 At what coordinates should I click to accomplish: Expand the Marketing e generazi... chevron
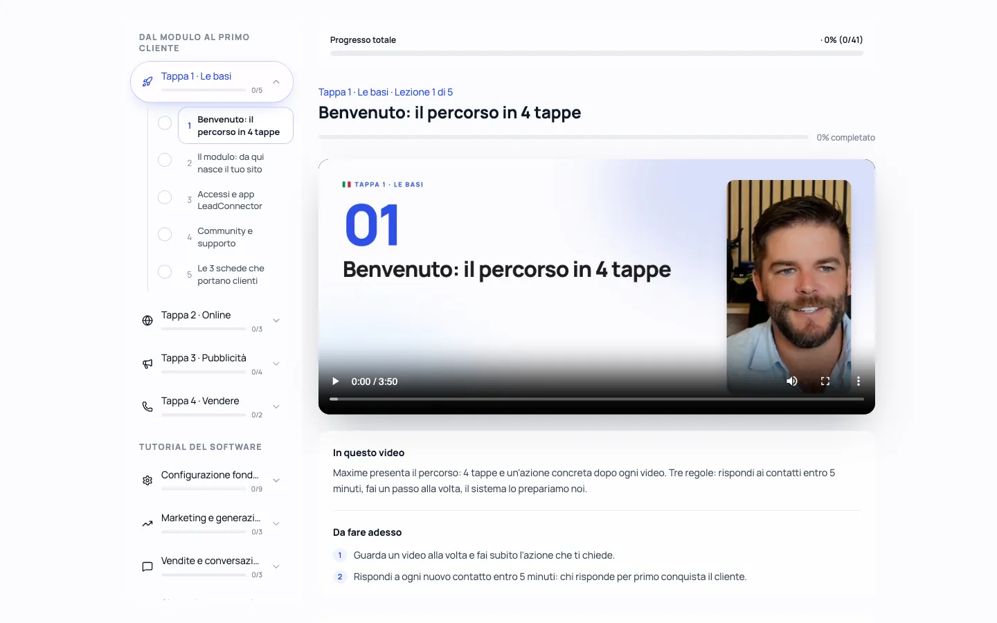coord(276,523)
